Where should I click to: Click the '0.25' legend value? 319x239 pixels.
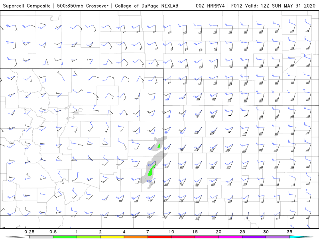tap(30, 232)
